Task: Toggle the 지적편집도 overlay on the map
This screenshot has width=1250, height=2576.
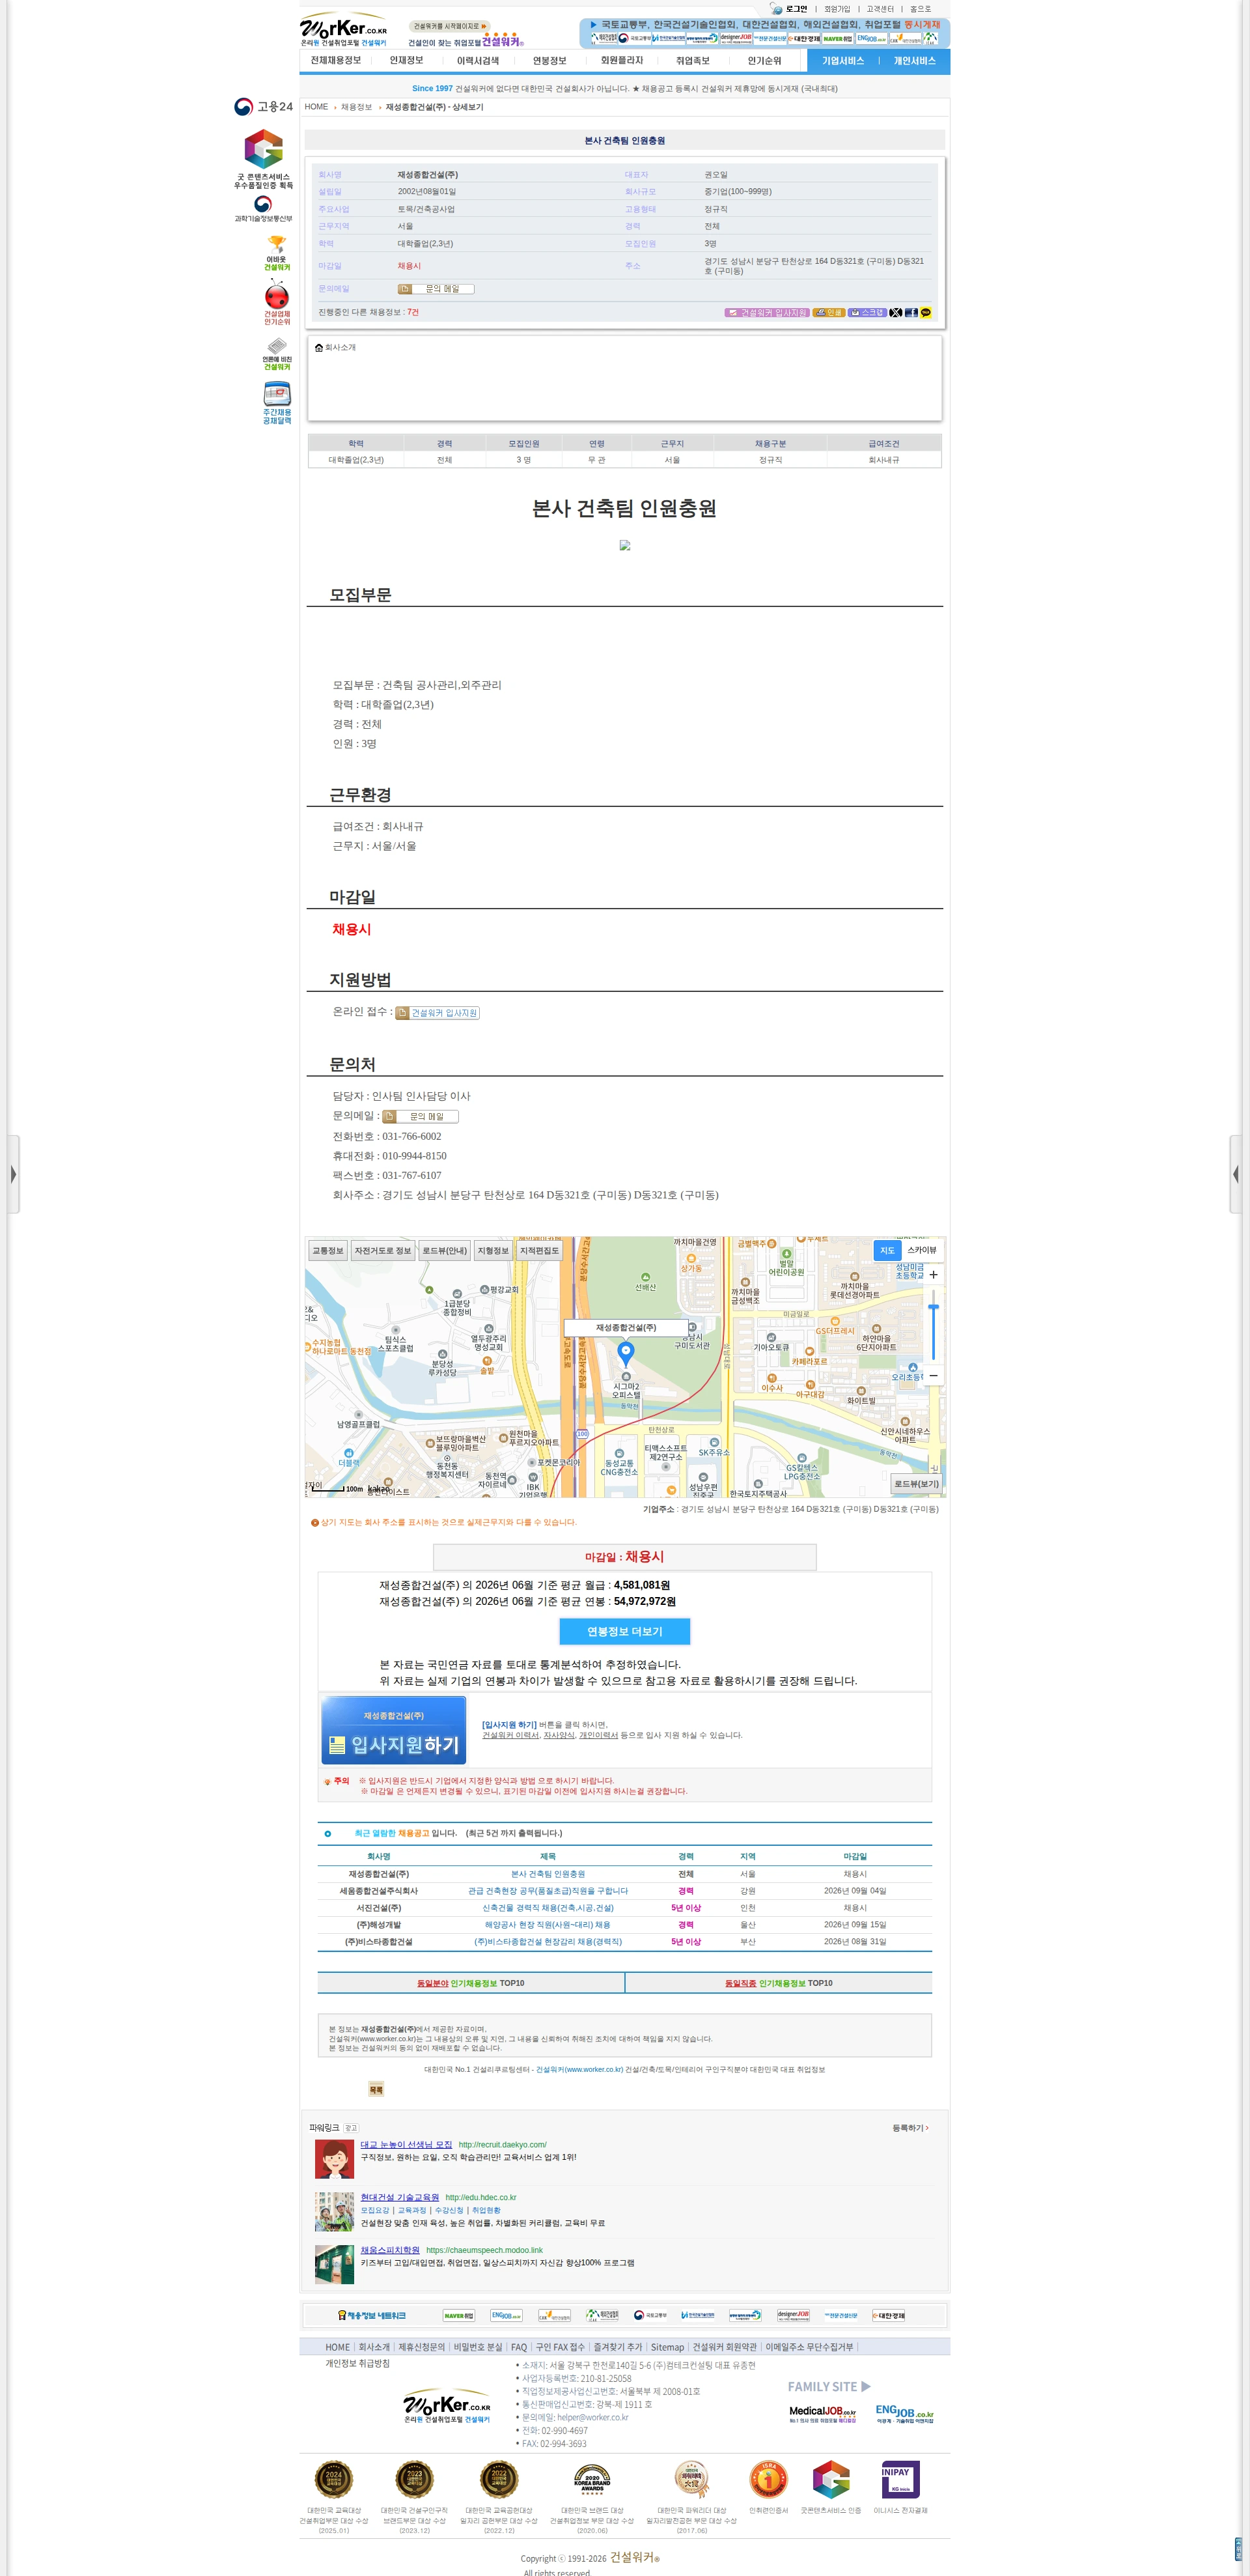Action: coord(540,1251)
